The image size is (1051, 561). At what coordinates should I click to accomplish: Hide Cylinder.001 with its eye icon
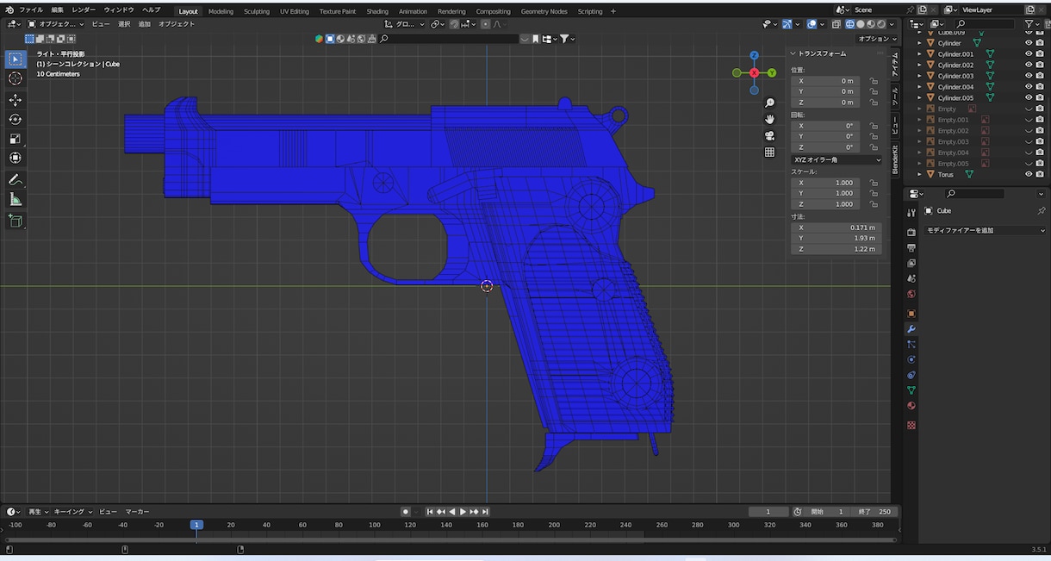click(x=1028, y=53)
